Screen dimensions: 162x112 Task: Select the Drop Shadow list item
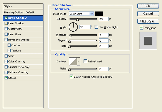coord(23,18)
